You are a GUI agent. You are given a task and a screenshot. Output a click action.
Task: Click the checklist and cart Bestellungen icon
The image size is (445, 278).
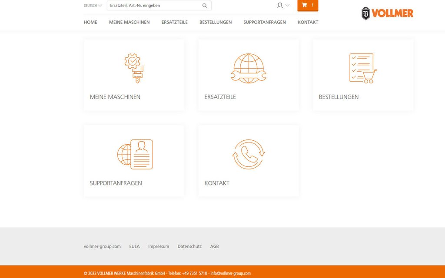point(363,68)
